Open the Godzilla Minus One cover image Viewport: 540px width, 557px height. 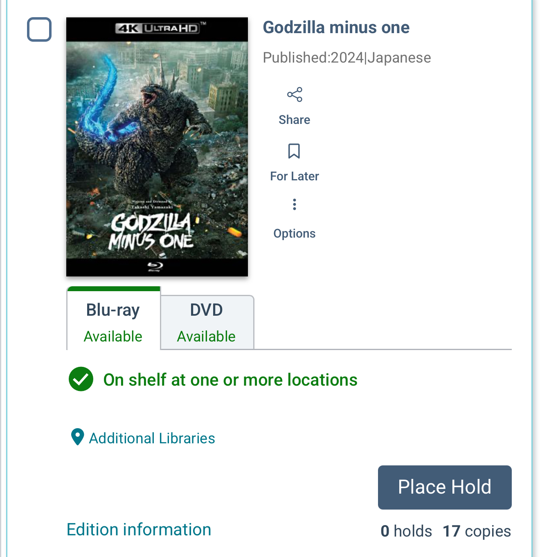coord(157,147)
